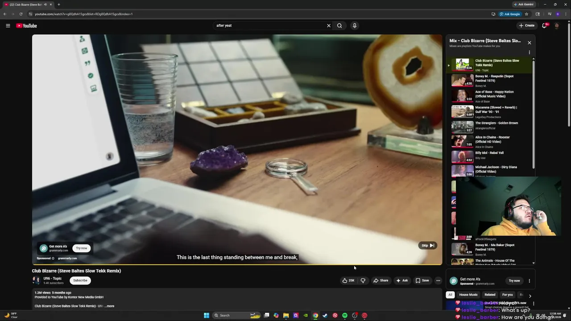Open Steam from taskbar
Image resolution: width=571 pixels, height=321 pixels.
pos(325,315)
